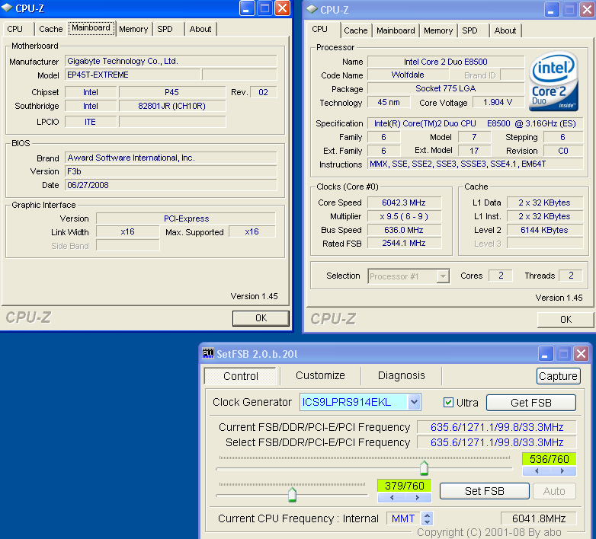Click the Graphic Interface Version PCI-Express
The width and height of the screenshot is (596, 539).
pos(186,218)
